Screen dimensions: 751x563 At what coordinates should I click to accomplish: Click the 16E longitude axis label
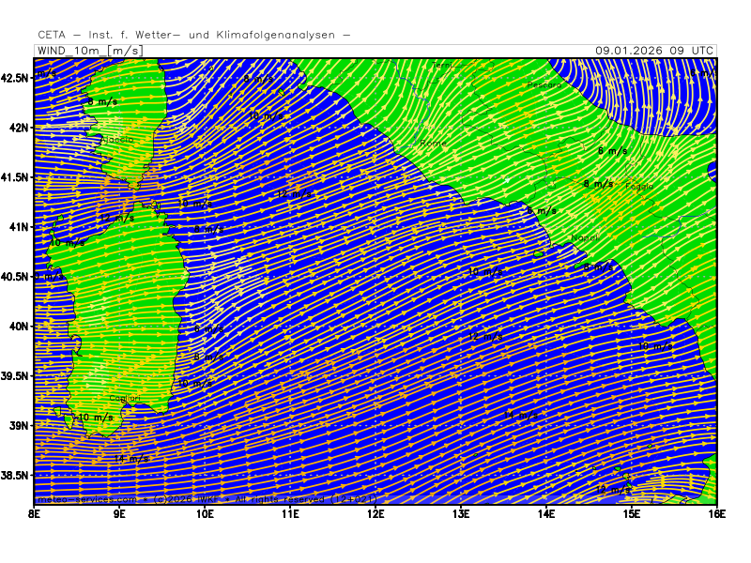pyautogui.click(x=717, y=512)
